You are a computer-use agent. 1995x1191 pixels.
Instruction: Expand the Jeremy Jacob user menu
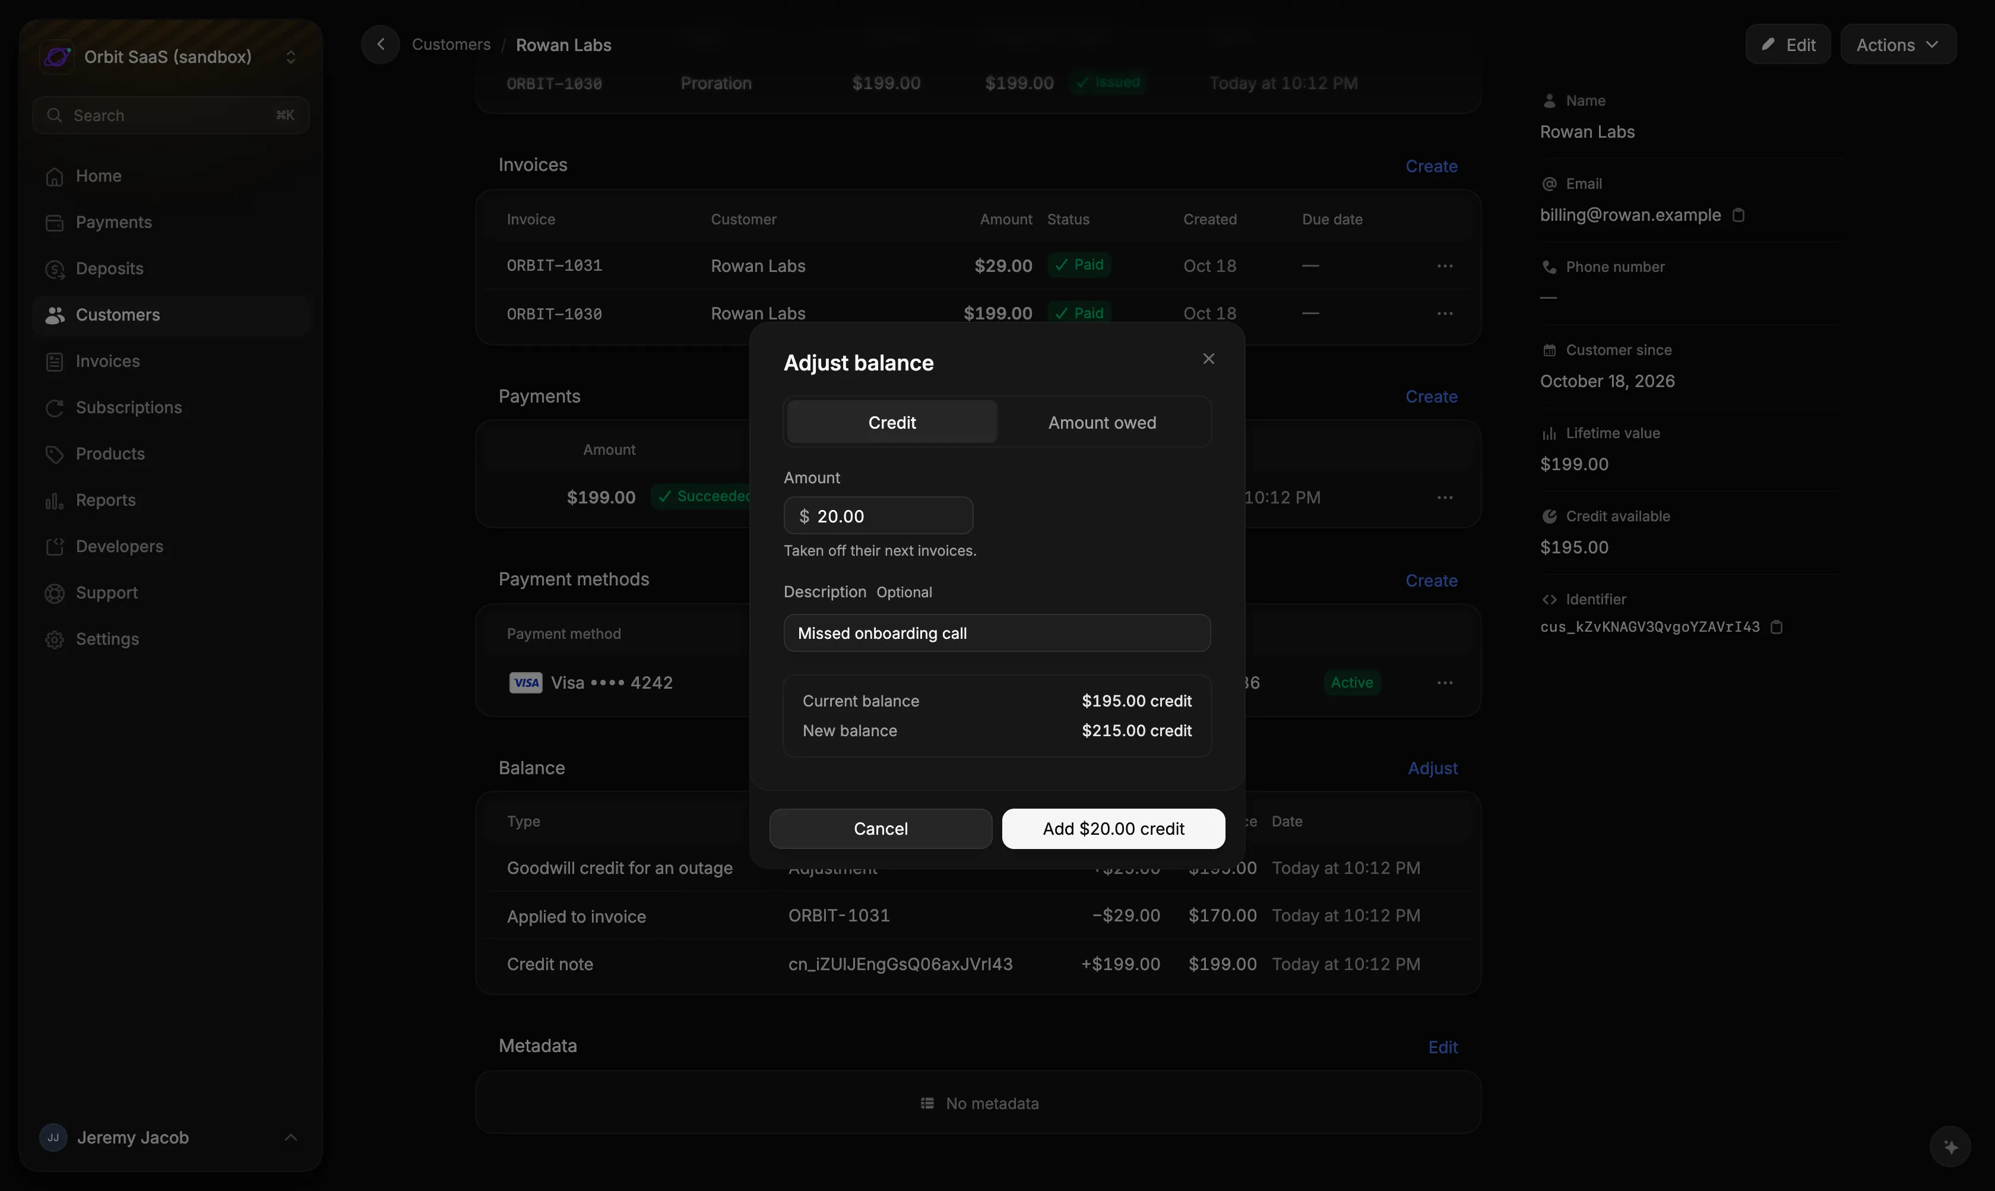click(x=170, y=1137)
